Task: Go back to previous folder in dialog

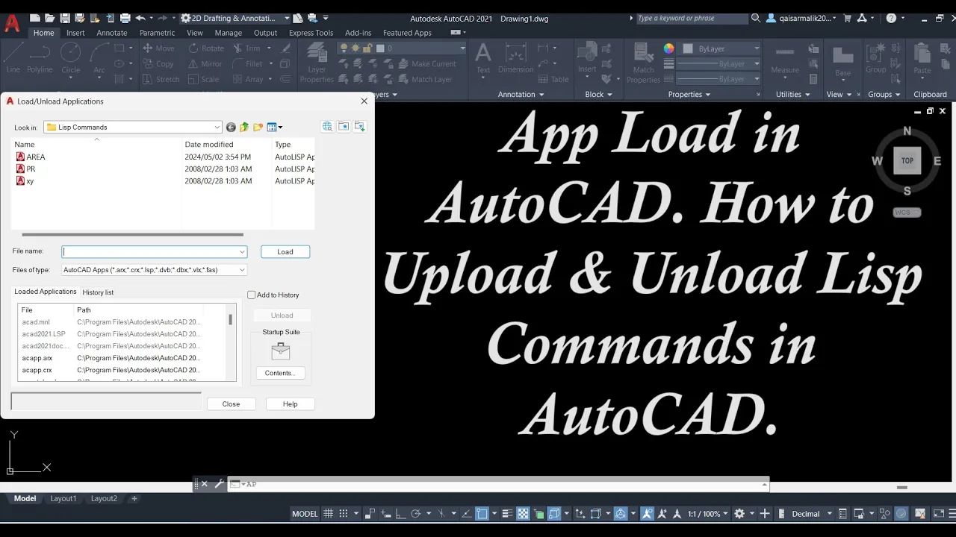Action: (x=231, y=128)
